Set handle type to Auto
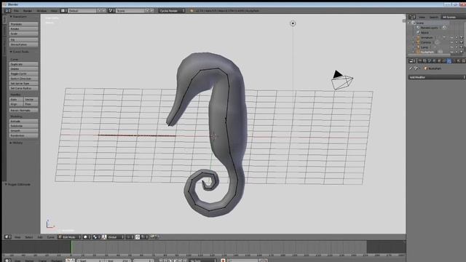Image resolution: width=466 pixels, height=262 pixels. [x=16, y=100]
